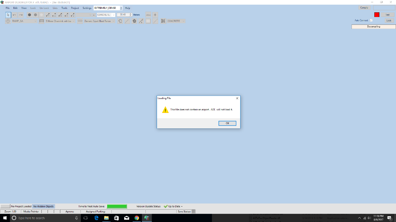Click the red color swatch
The width and height of the screenshot is (396, 222).
pos(377,15)
